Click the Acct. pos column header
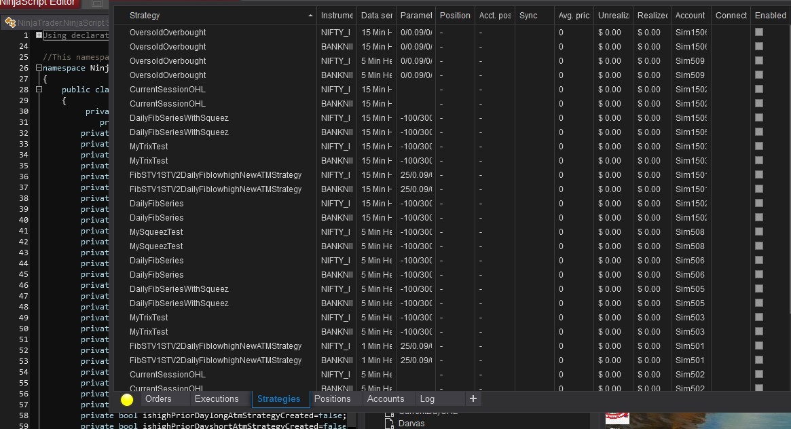The width and height of the screenshot is (791, 429). [x=494, y=16]
